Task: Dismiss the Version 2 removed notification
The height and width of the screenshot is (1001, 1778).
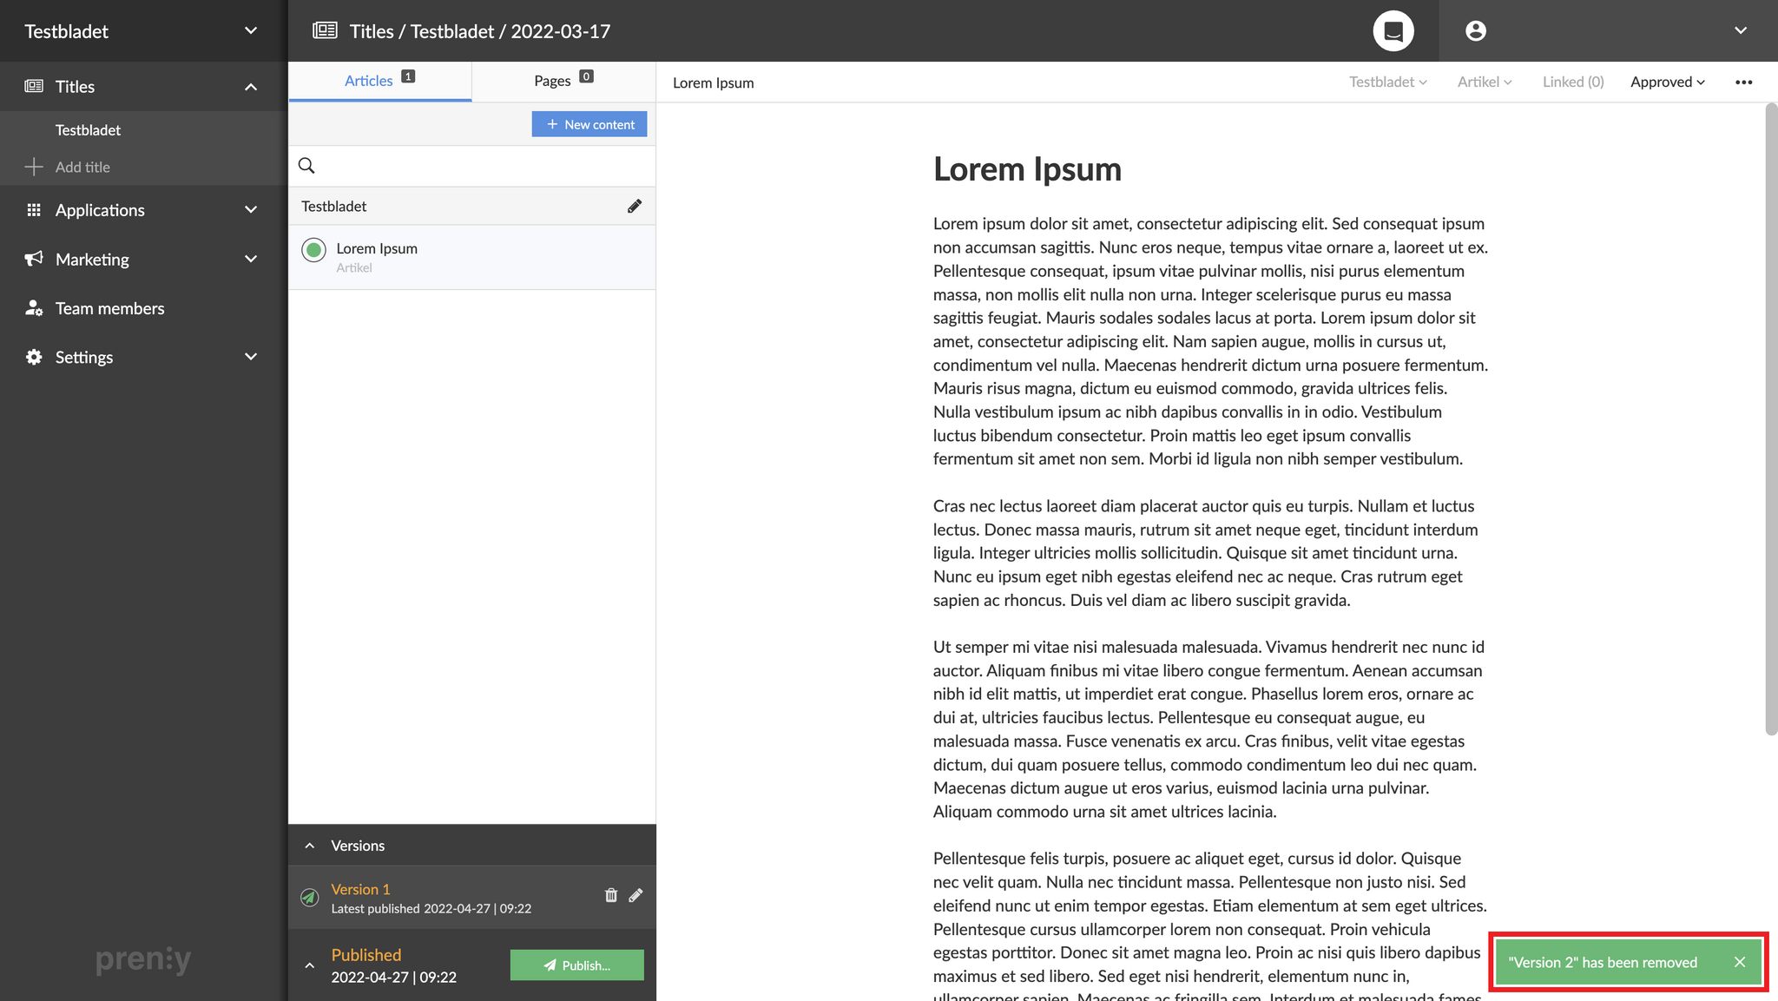Action: tap(1739, 962)
